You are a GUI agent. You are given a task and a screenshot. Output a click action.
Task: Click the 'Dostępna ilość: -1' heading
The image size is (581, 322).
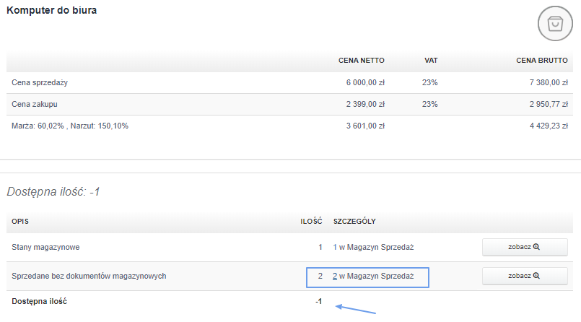53,191
